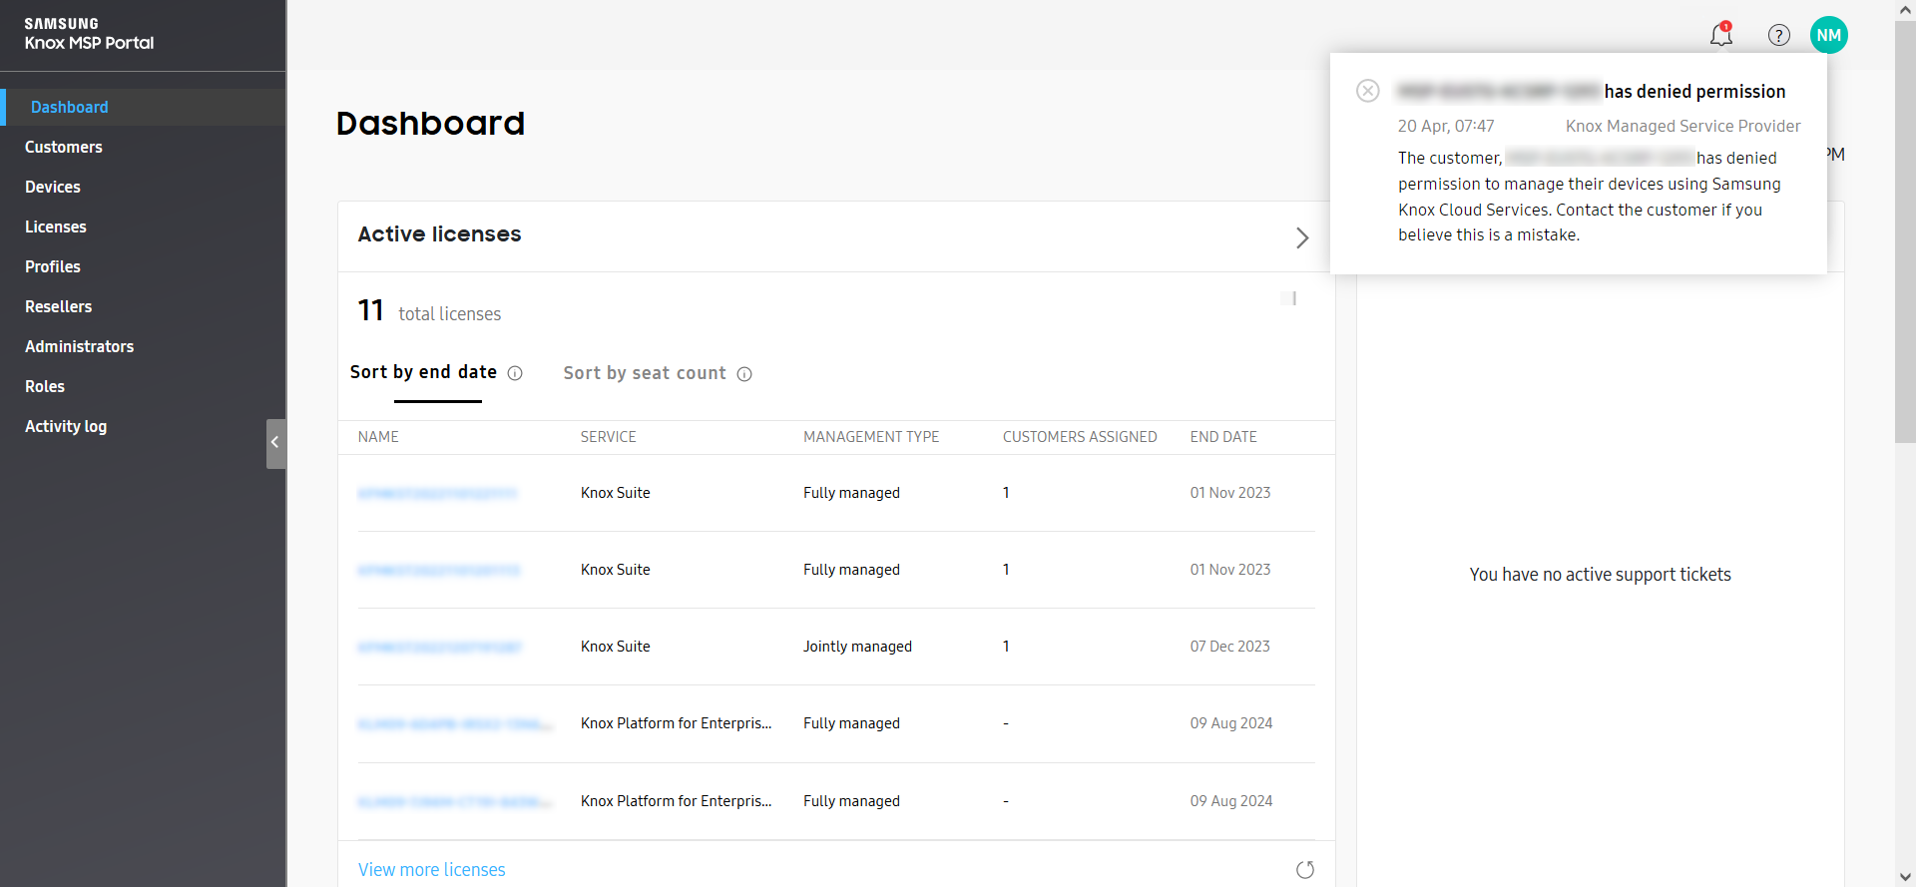Select the 07 Dec 2023 end date cell
Viewport: 1916px width, 887px height.
click(1229, 647)
